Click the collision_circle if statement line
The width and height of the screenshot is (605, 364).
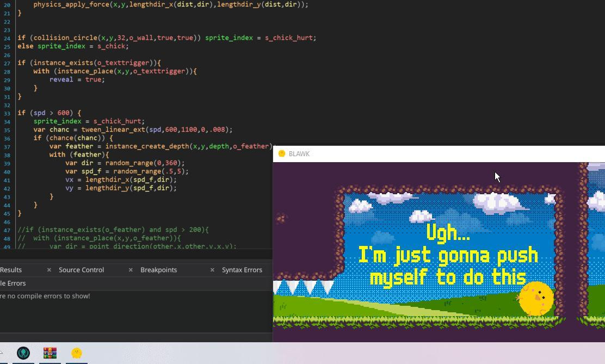click(x=166, y=38)
